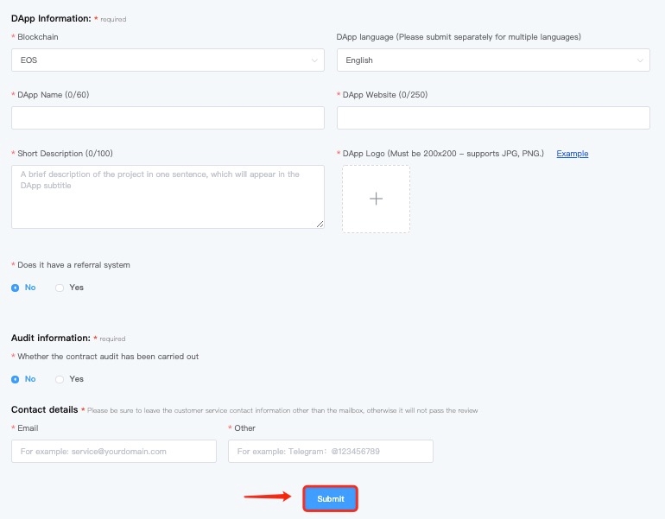Open the Example link for DApp logo

pos(572,154)
